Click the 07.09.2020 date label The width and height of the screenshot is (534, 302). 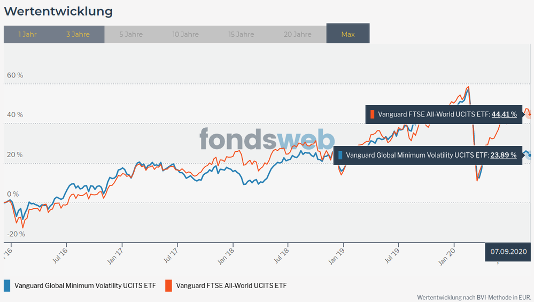pos(509,251)
